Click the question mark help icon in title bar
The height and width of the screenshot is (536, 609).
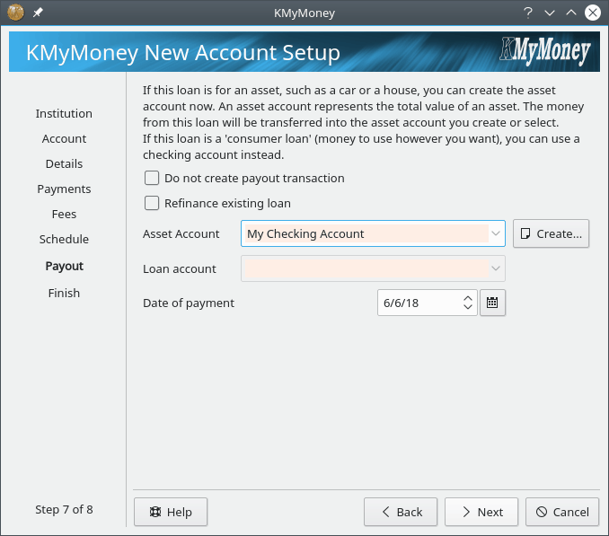(x=528, y=13)
